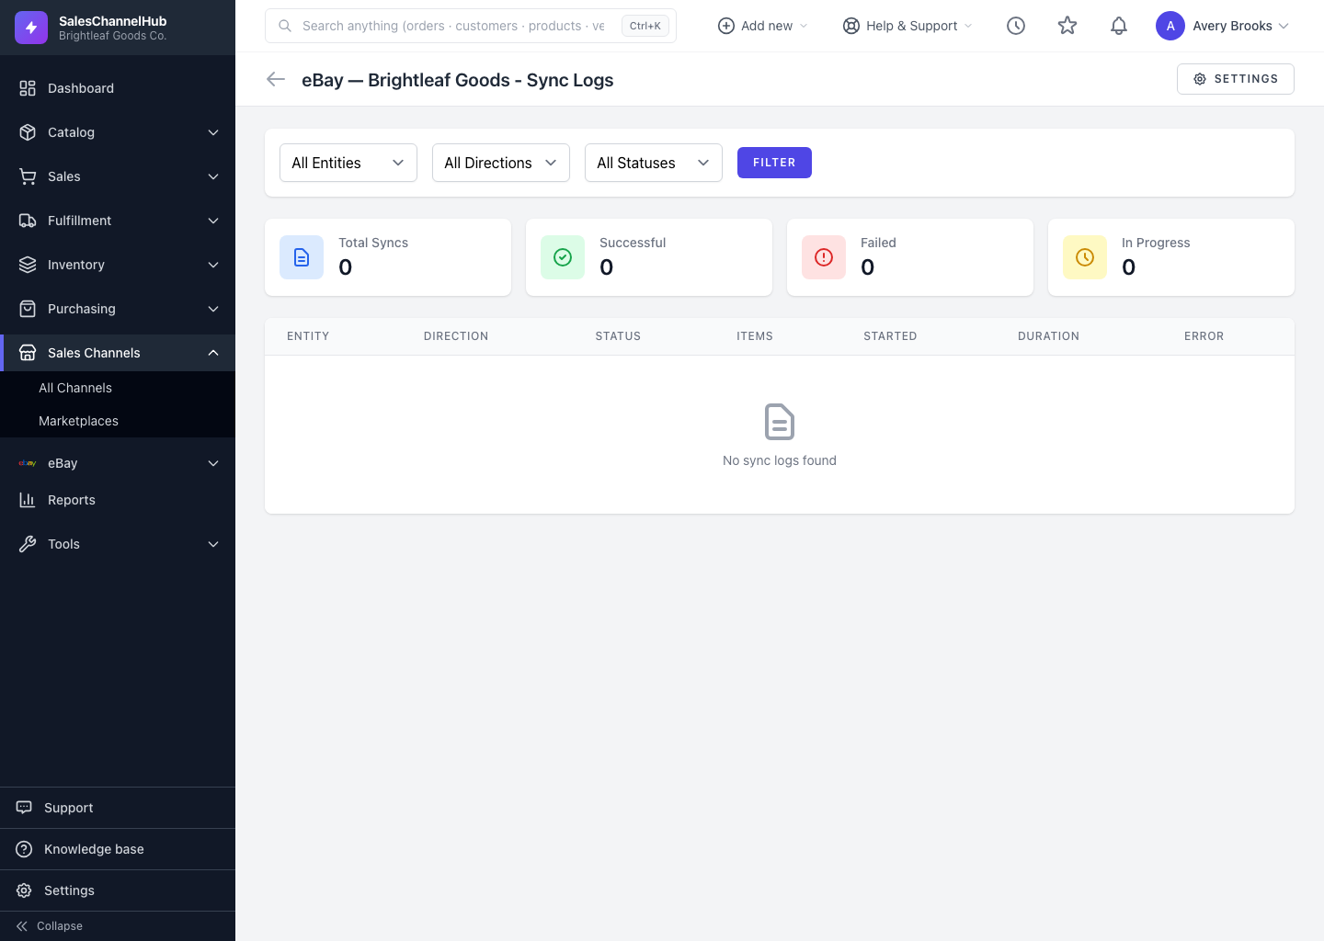1324x941 pixels.
Task: Open the Avery Brooks account menu
Action: coord(1223,26)
